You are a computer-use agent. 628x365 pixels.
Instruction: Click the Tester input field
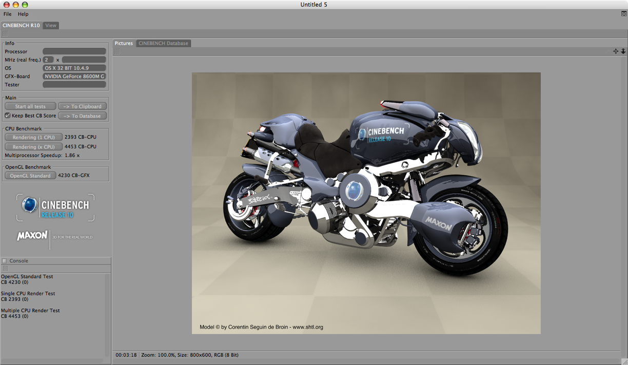click(74, 84)
